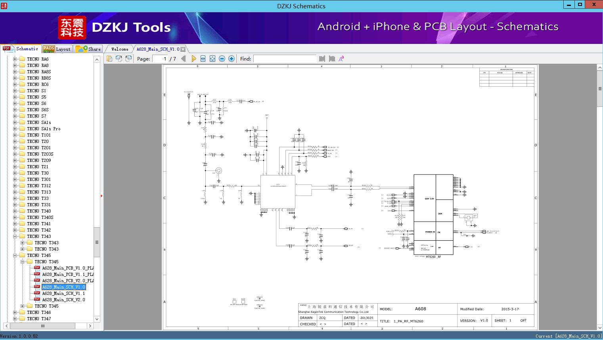603x340 pixels.
Task: Go to the previous page arrow
Action: (x=183, y=59)
